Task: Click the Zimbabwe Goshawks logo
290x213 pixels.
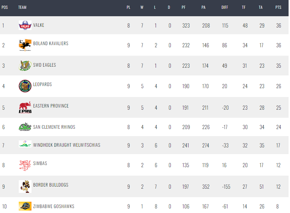Action: pos(25,206)
